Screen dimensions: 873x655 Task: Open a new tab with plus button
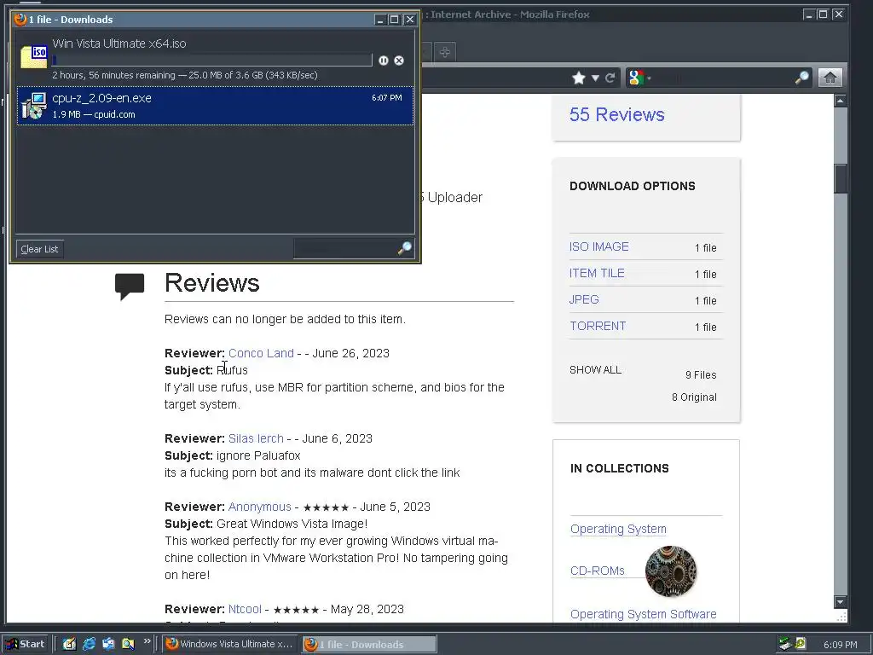click(444, 52)
